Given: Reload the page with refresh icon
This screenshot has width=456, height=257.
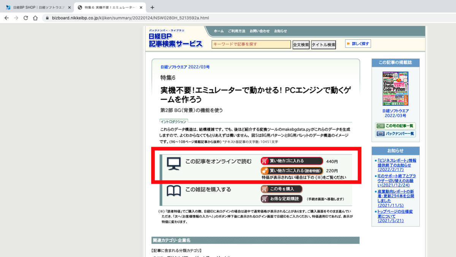Looking at the screenshot, I should [x=26, y=18].
